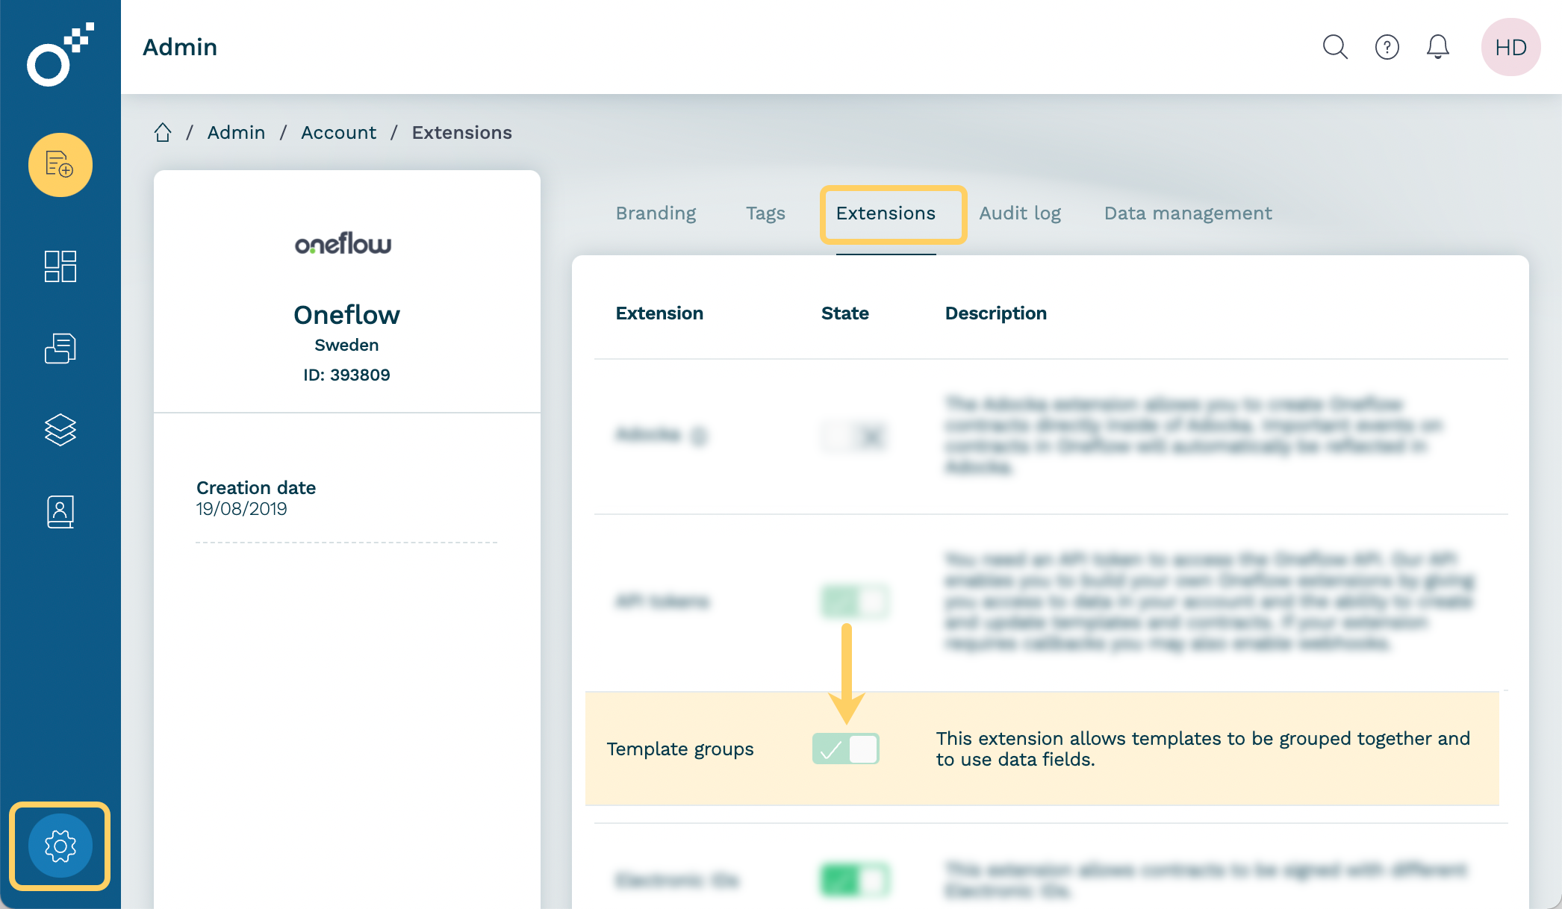Click the search magnifier icon
The height and width of the screenshot is (909, 1562).
coord(1335,47)
